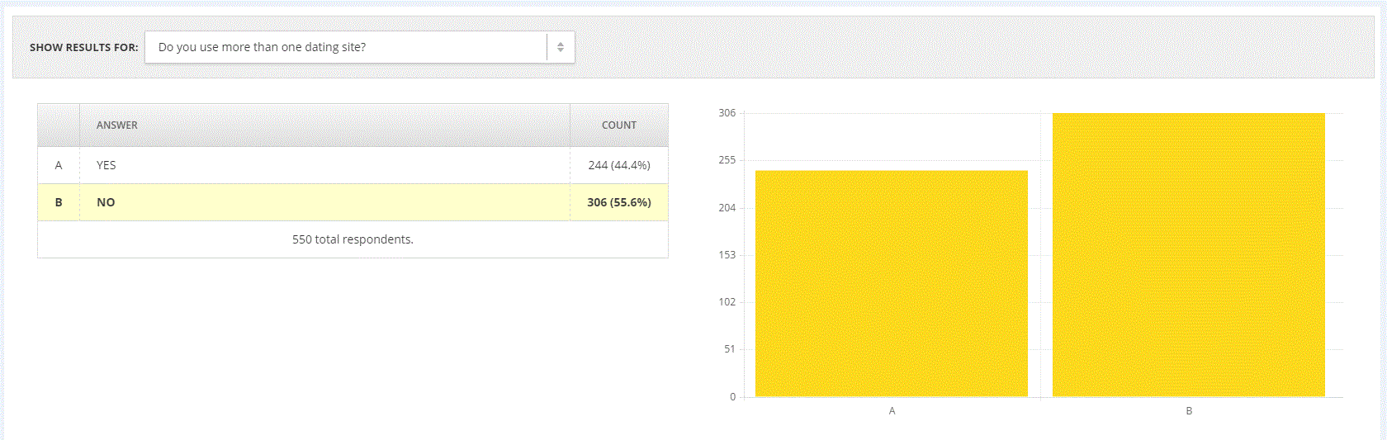Click the COUNT column header
The height and width of the screenshot is (440, 1387).
(619, 125)
